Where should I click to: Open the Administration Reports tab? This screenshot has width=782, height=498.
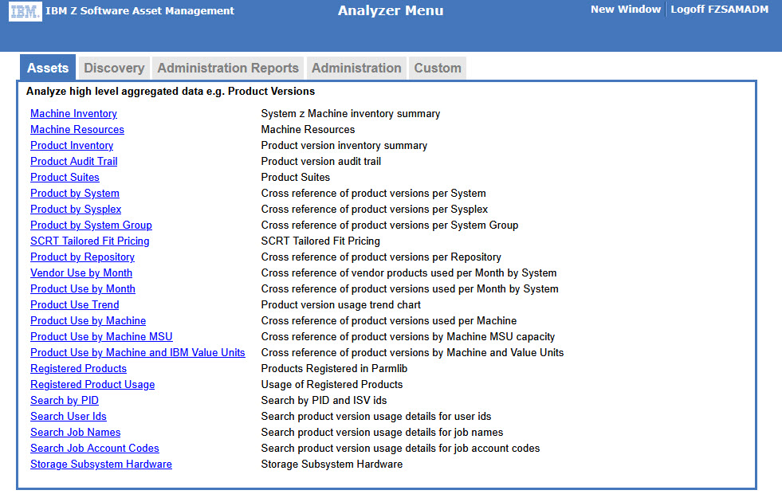(228, 68)
